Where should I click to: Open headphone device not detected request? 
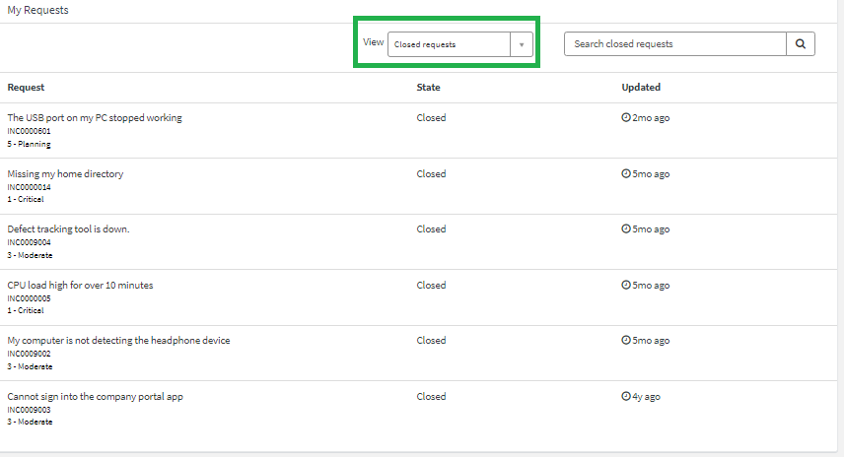pos(118,341)
